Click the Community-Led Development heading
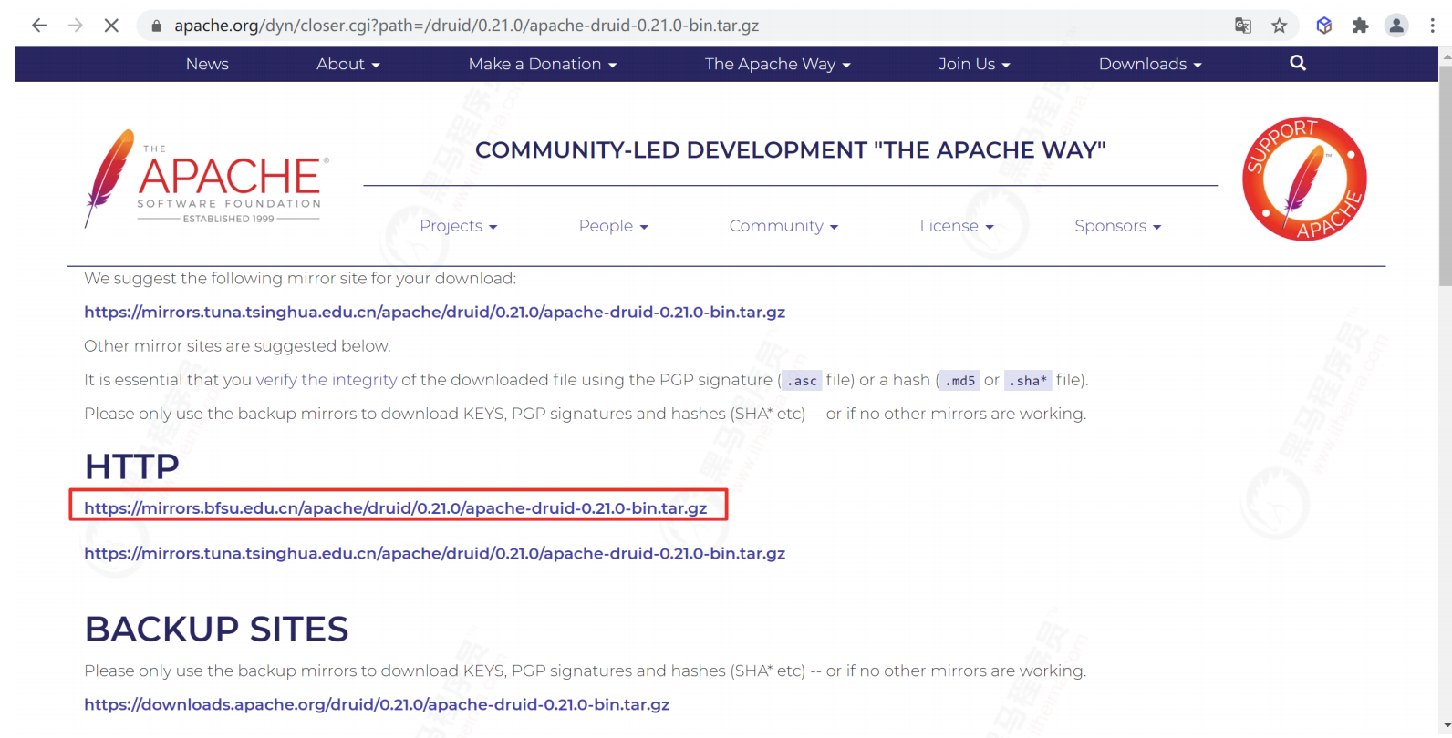1452x738 pixels. coord(790,150)
